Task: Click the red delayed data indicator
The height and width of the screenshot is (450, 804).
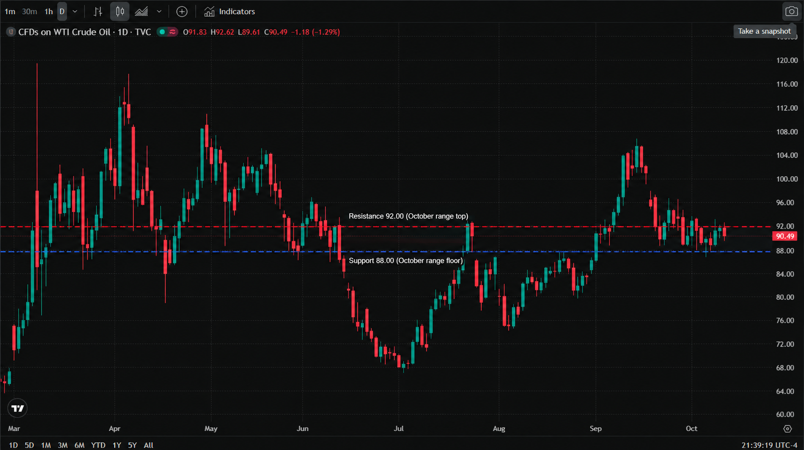Action: tap(173, 32)
